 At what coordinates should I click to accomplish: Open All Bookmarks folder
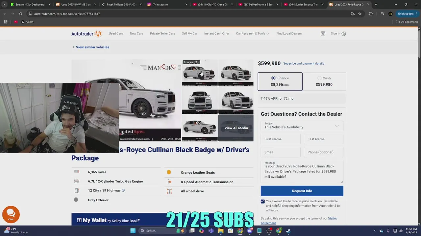(407, 22)
